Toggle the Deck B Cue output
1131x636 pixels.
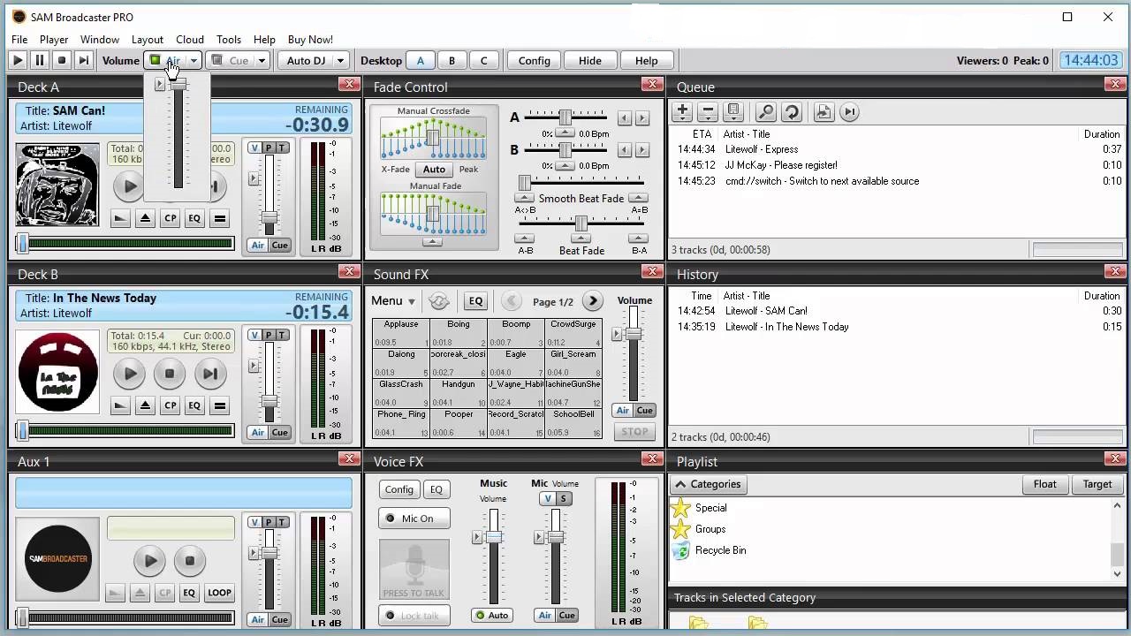[279, 432]
